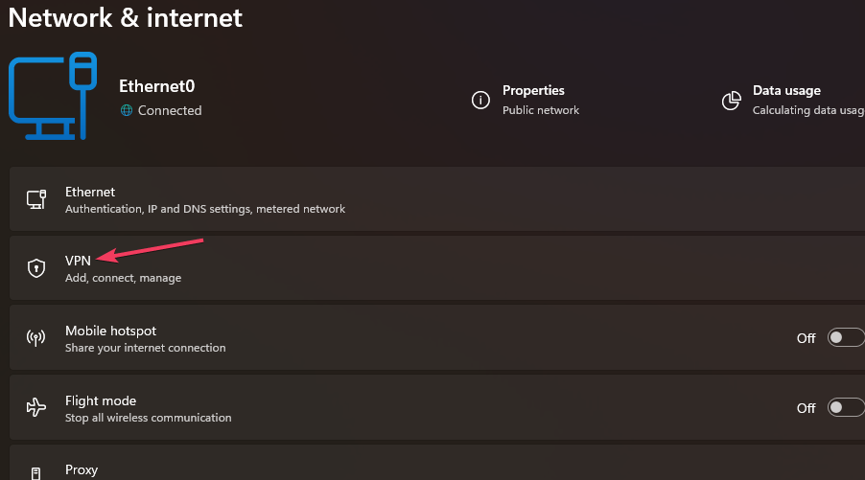The width and height of the screenshot is (865, 480).
Task: Click the VPN shield icon
Action: (x=36, y=269)
